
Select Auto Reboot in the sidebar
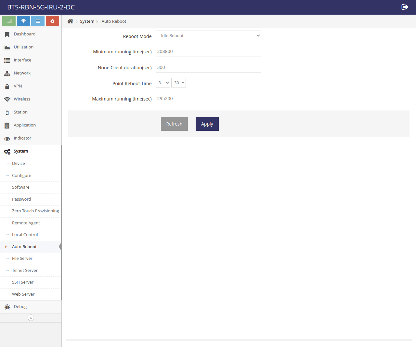[x=31, y=247]
